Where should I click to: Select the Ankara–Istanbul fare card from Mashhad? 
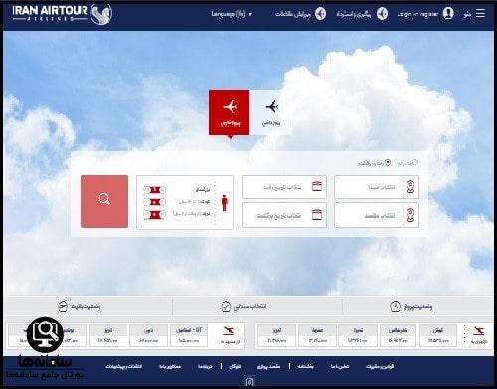(x=189, y=335)
